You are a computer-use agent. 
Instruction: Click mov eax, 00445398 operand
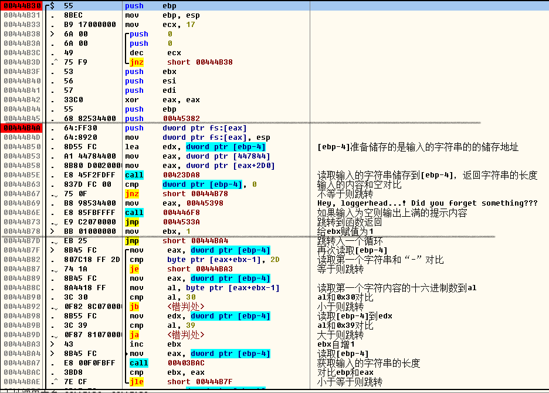pyautogui.click(x=205, y=203)
